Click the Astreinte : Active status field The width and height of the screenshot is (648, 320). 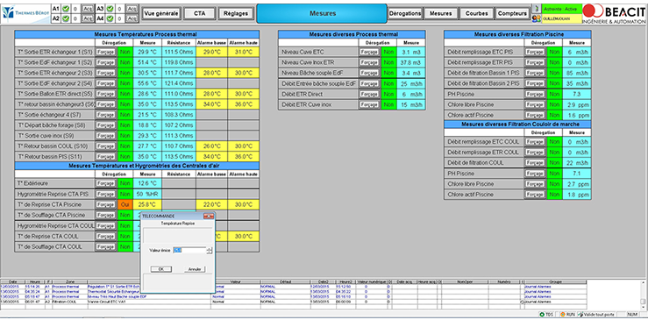561,8
